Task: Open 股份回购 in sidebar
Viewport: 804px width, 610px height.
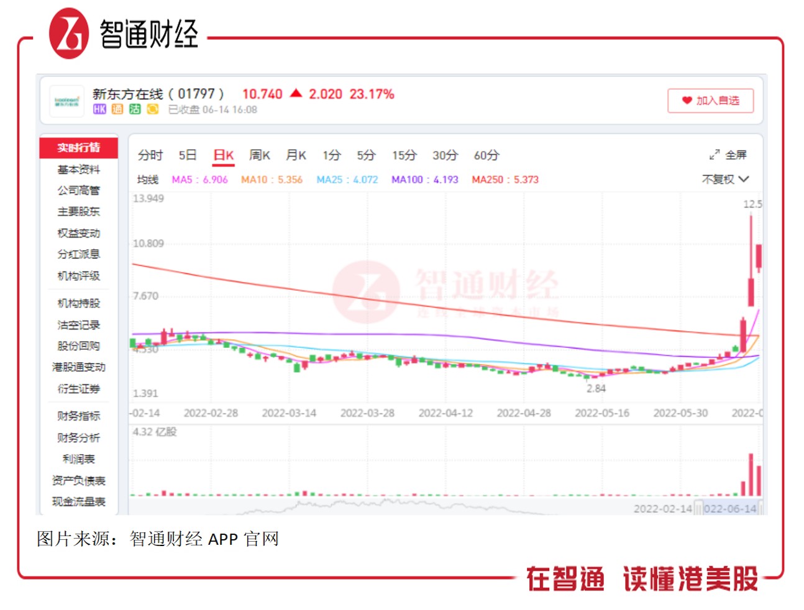Action: 79,346
